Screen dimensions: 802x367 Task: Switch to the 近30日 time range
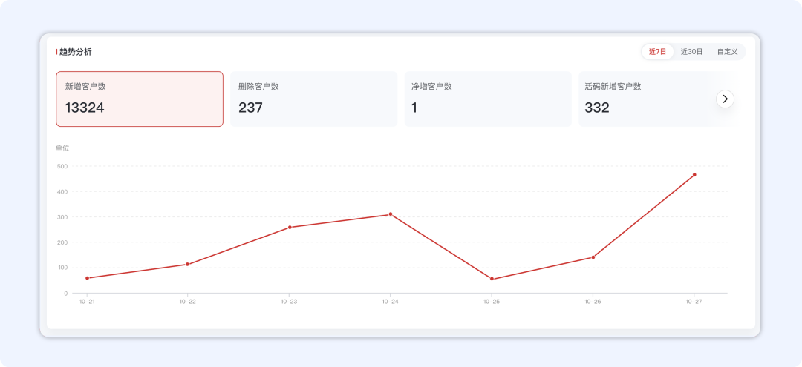point(691,52)
